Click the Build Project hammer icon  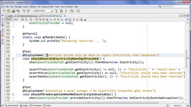click(x=56, y=11)
